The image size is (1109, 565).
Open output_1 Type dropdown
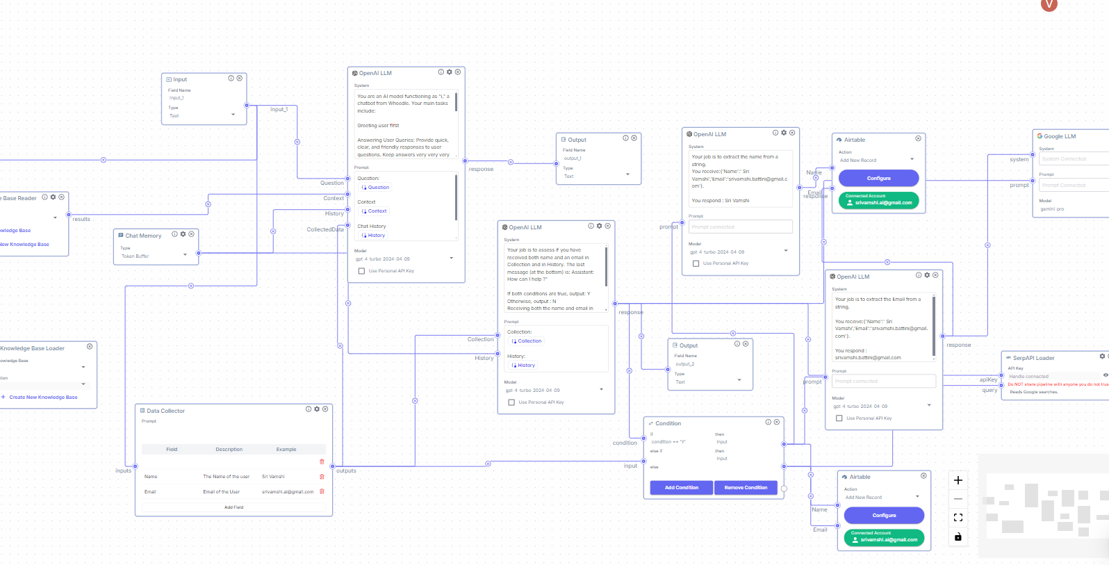pyautogui.click(x=597, y=176)
